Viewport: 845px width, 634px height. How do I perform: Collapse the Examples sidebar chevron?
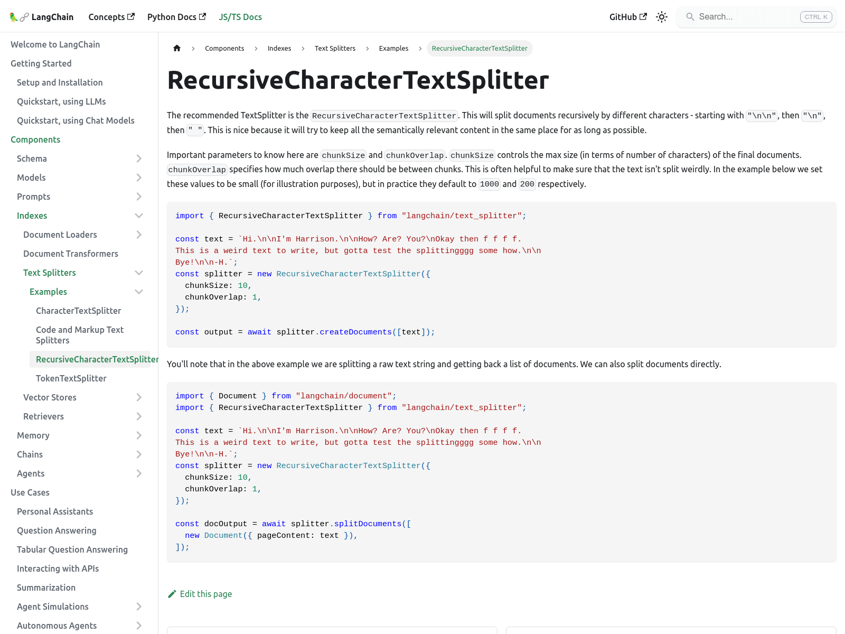pos(139,292)
